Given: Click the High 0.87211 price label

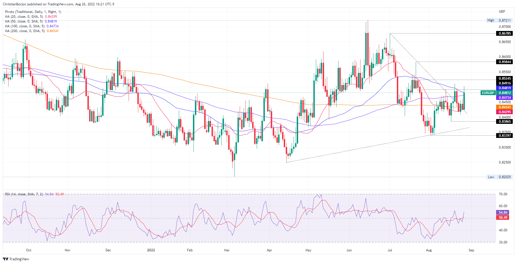Looking at the screenshot, I should tap(500, 20).
